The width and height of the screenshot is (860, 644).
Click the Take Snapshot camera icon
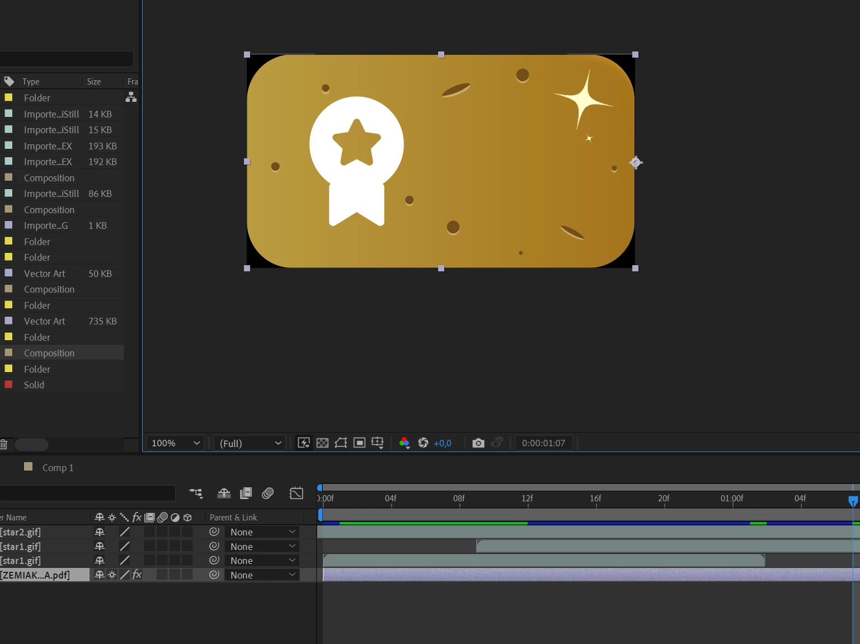478,443
